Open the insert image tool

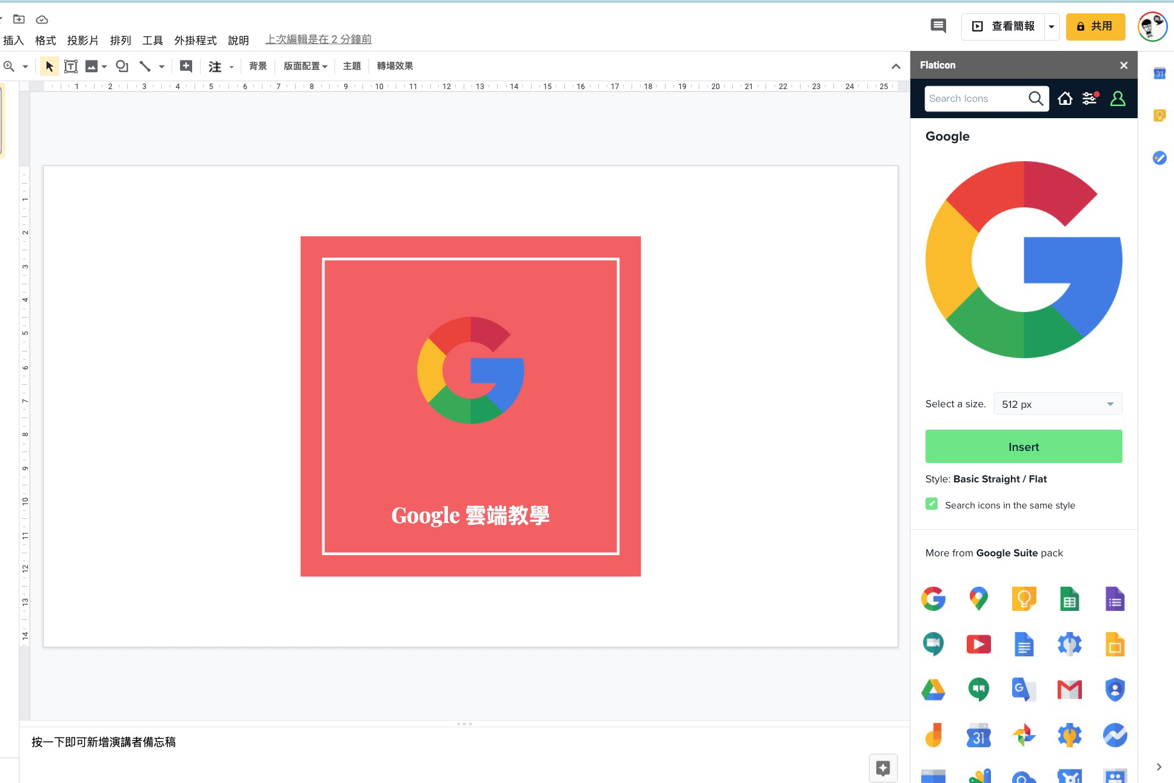(92, 66)
